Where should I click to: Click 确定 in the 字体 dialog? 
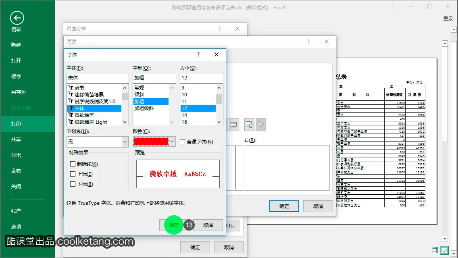[x=174, y=225]
